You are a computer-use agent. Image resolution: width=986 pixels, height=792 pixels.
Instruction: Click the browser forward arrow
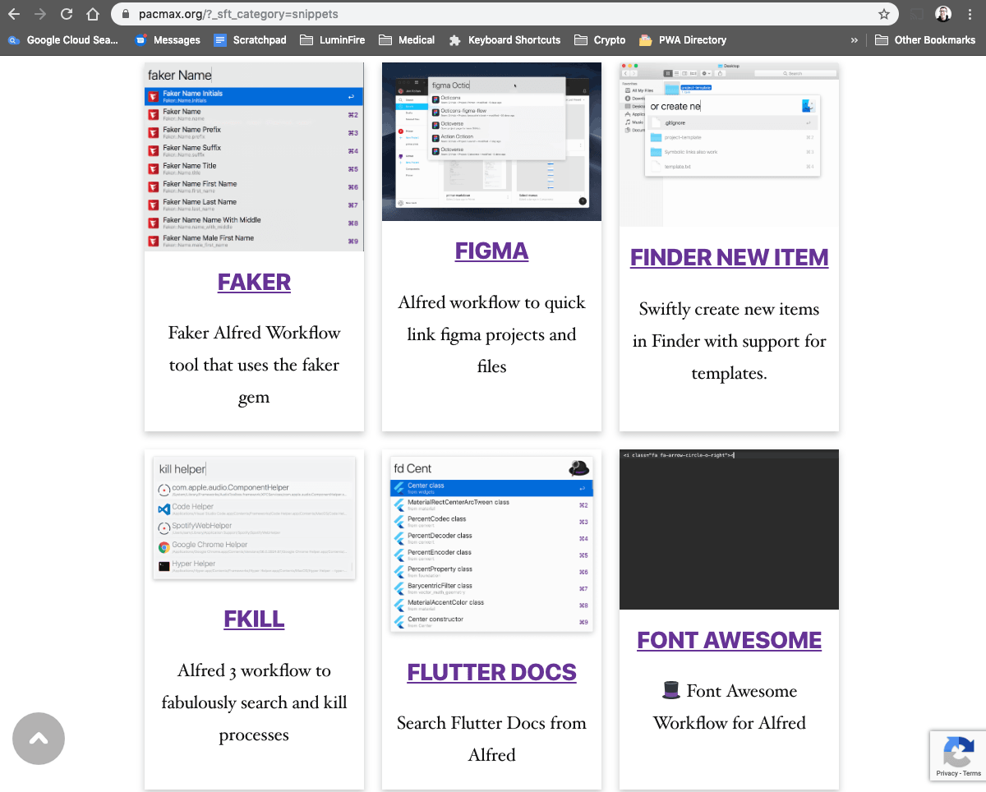click(40, 14)
